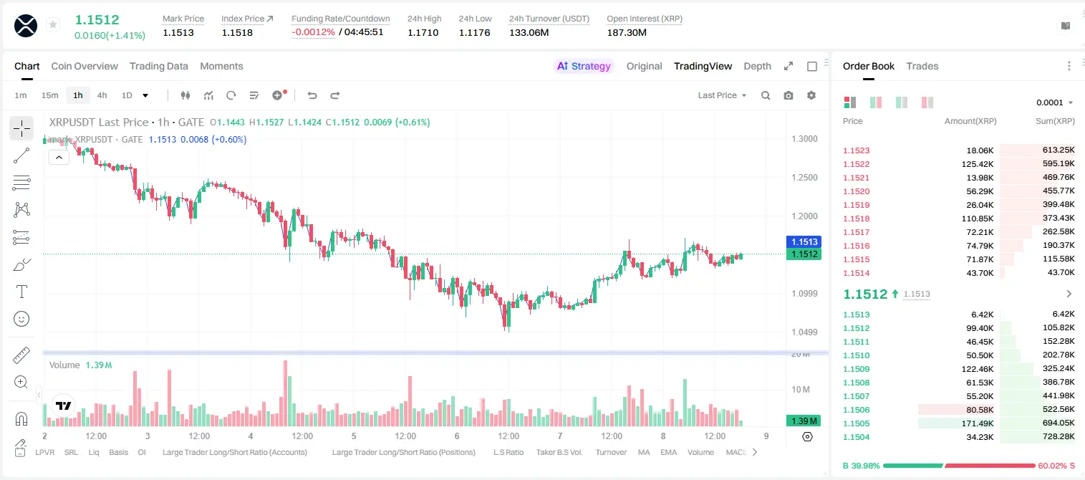Favorite XRP with the star icon

(x=53, y=25)
